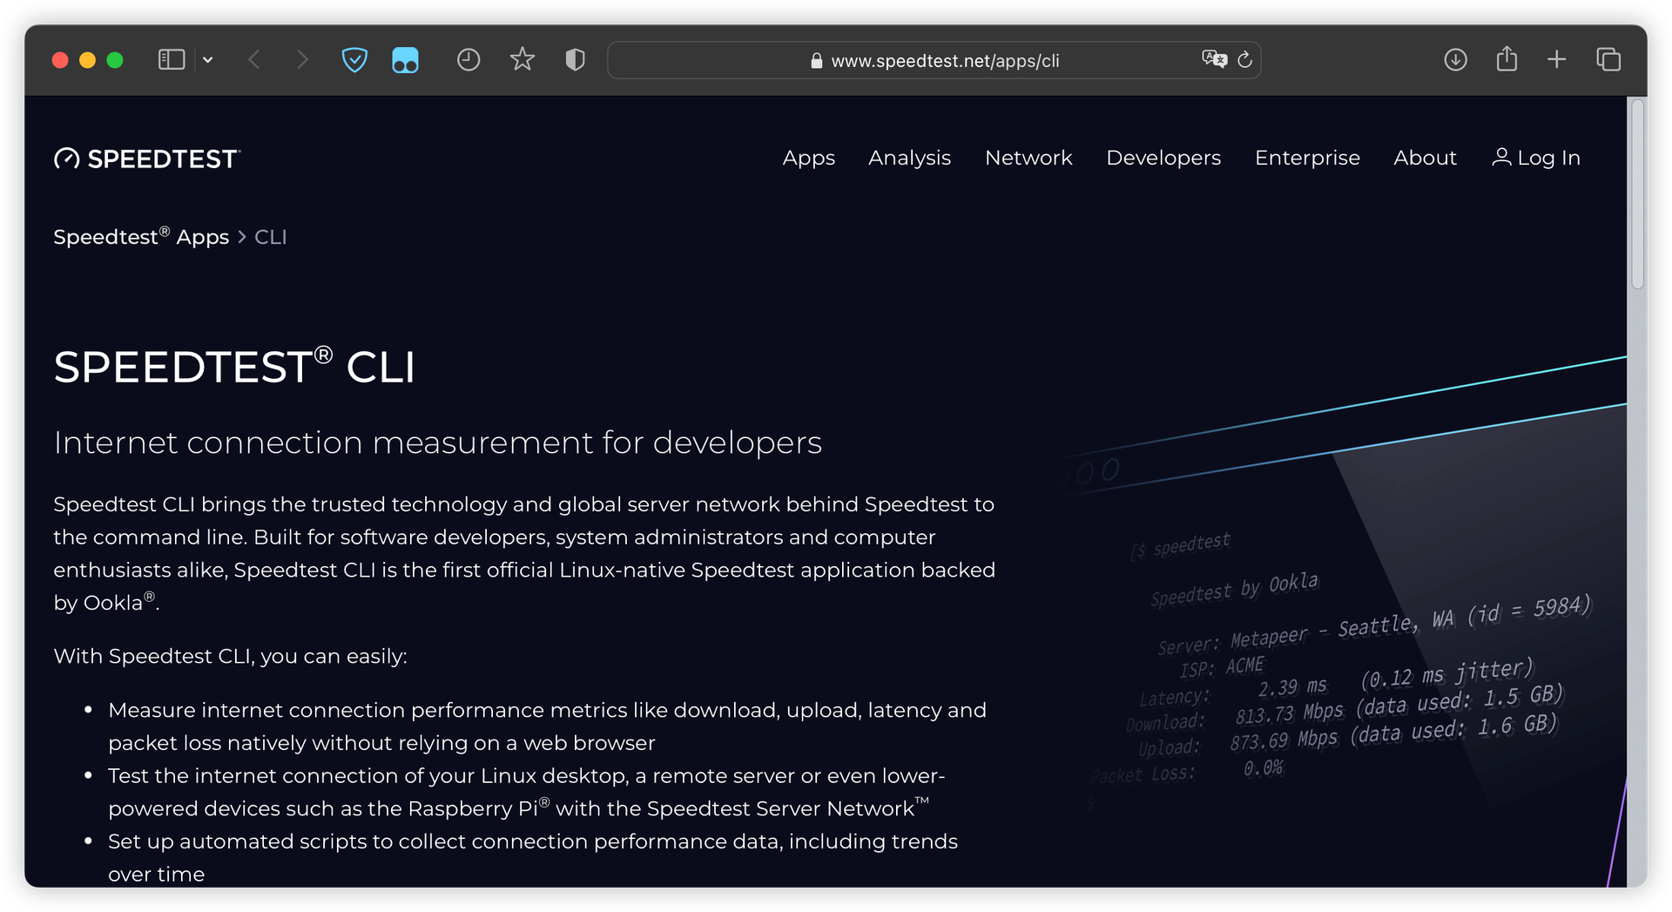Click the star bookmark icon
The image size is (1672, 912).
pos(522,60)
